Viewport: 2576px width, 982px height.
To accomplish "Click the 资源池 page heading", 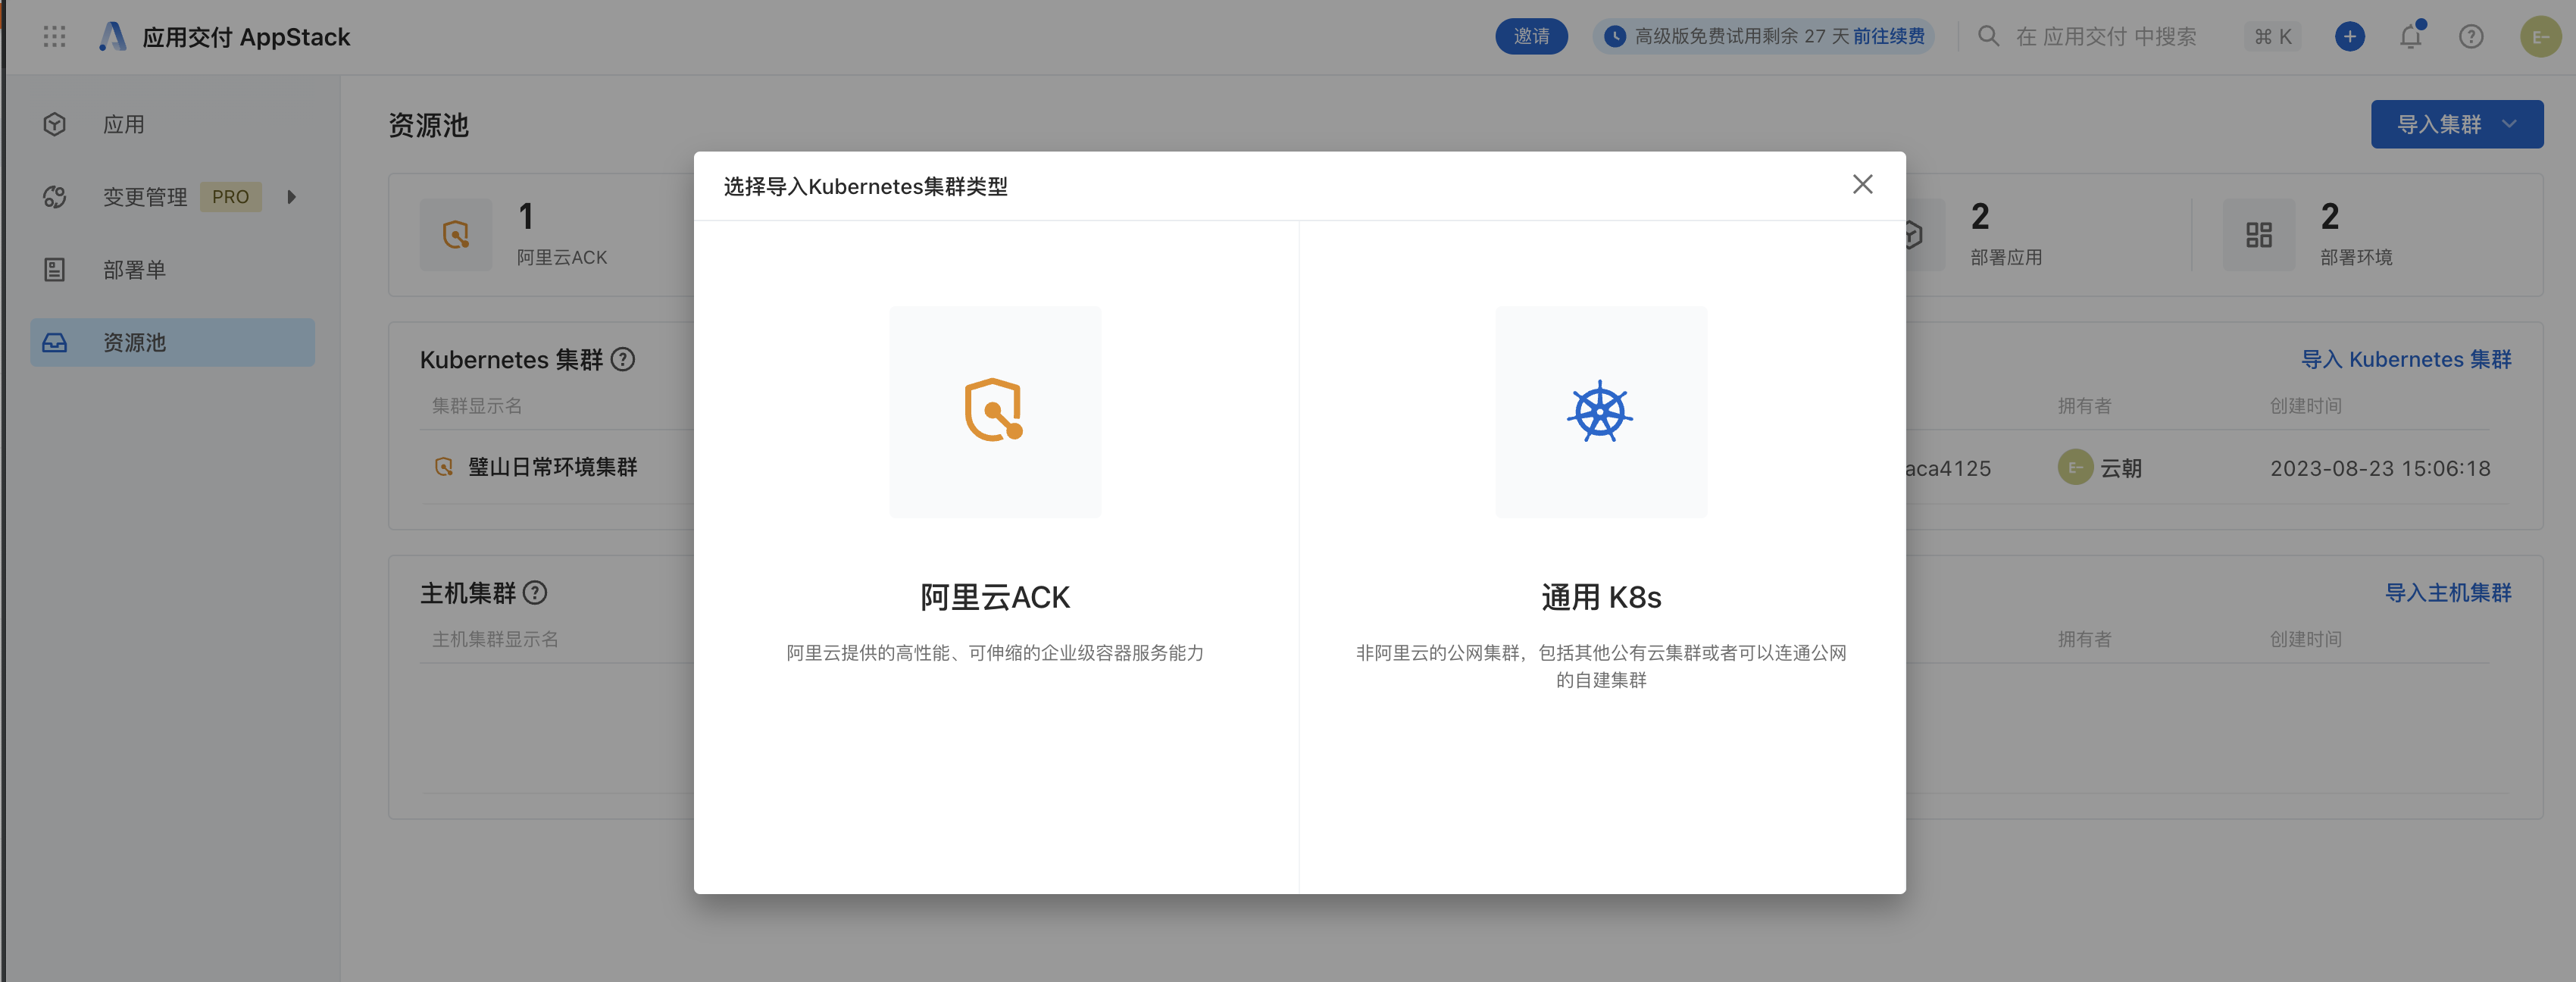I will pos(428,125).
